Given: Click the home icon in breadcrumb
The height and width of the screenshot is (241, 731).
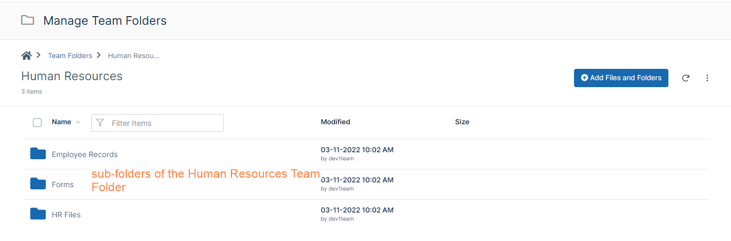Looking at the screenshot, I should (26, 55).
